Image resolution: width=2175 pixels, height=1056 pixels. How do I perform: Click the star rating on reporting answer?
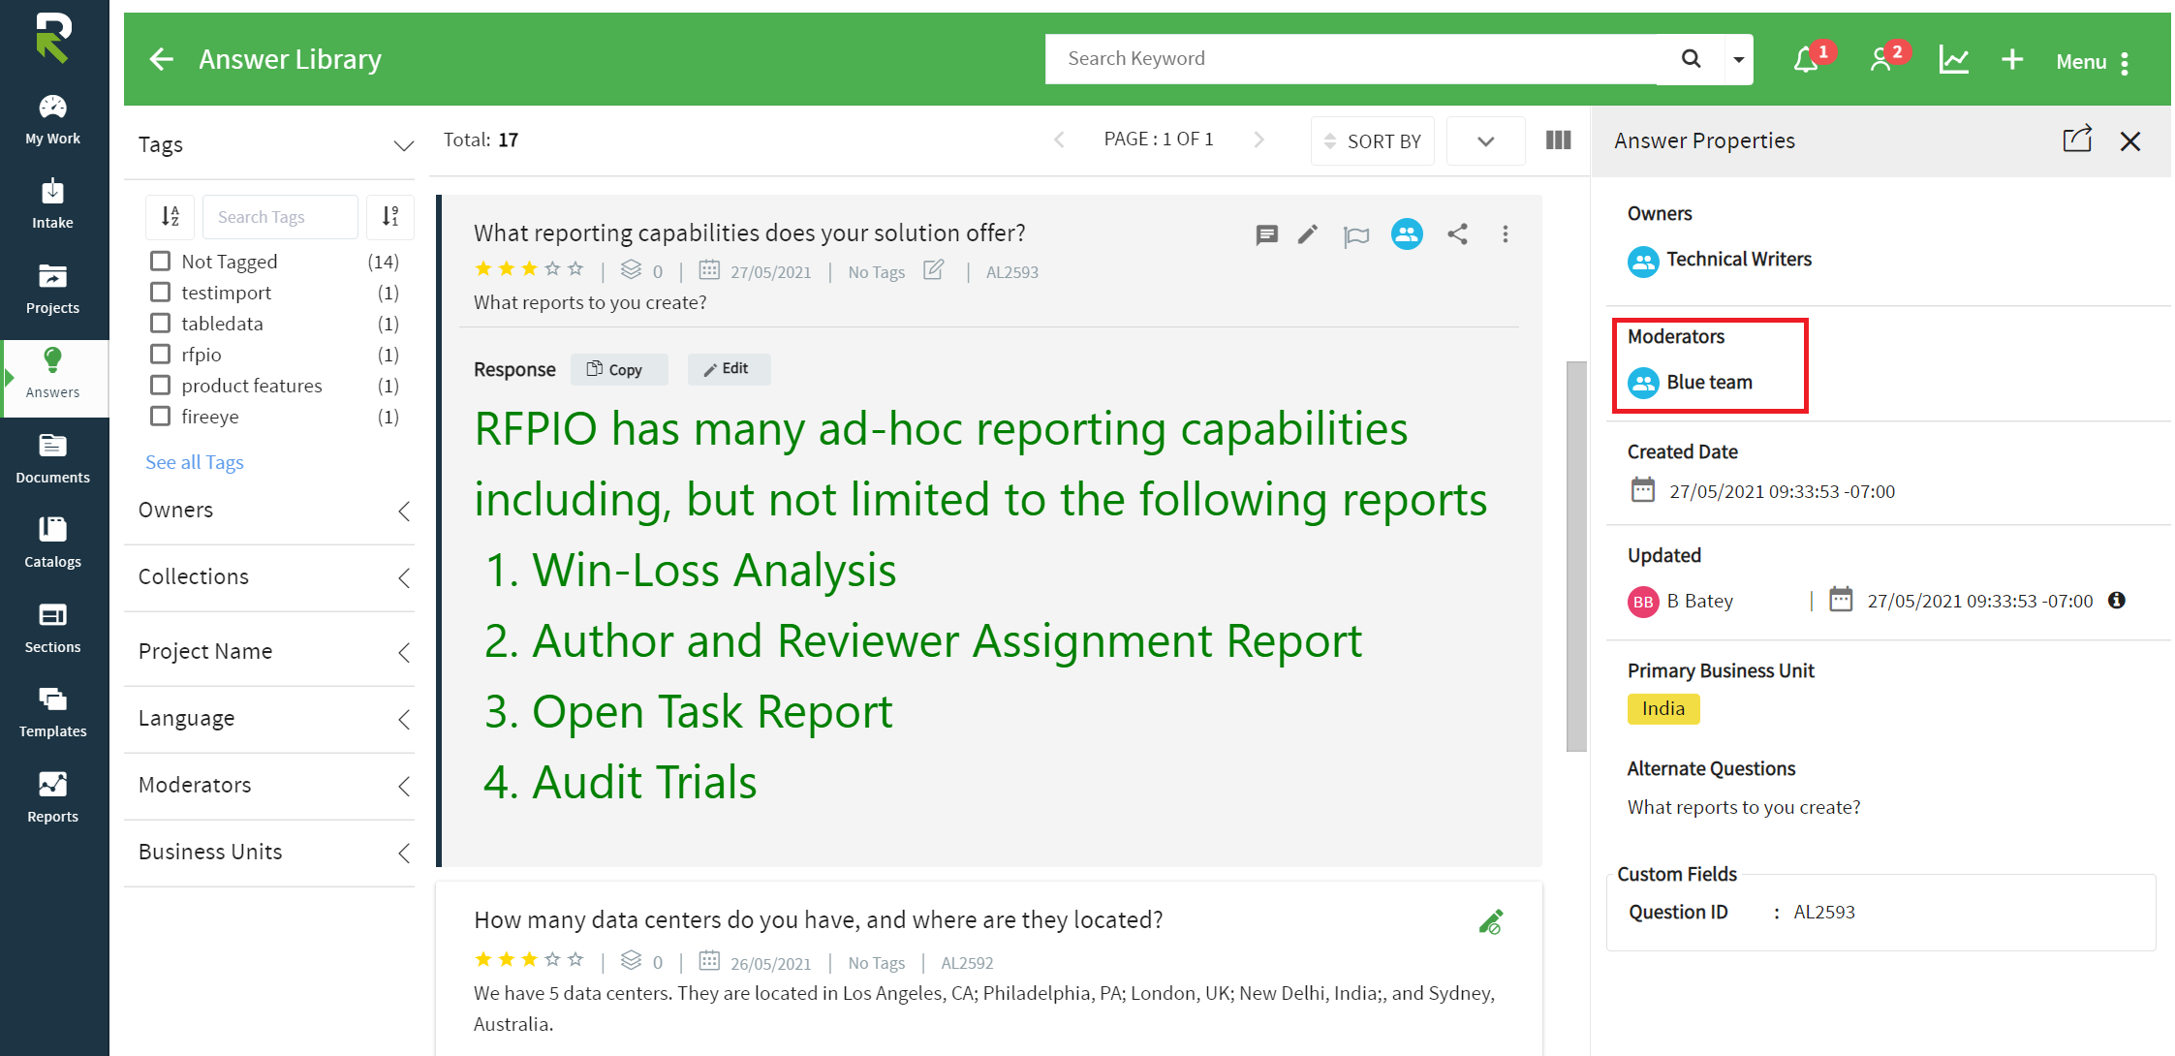point(529,269)
